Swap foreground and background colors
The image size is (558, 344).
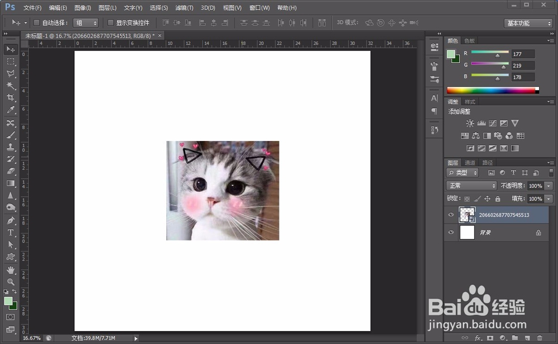(15, 292)
